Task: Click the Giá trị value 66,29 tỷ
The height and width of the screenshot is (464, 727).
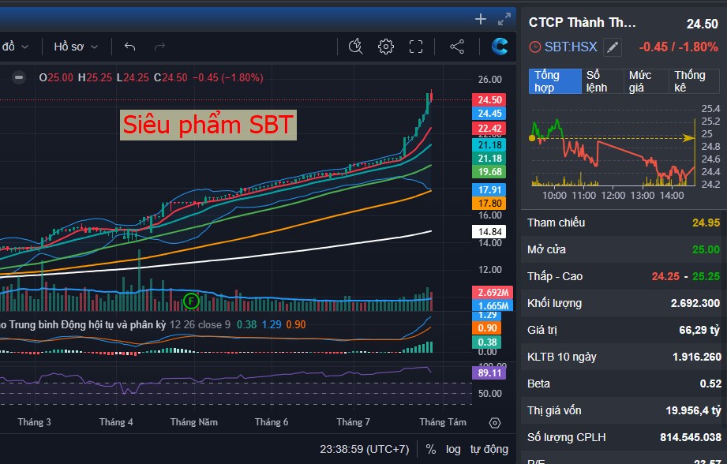Action: click(699, 330)
